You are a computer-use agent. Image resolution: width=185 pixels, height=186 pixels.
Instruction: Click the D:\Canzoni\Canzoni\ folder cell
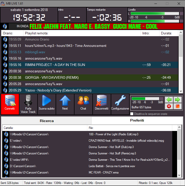point(23,166)
